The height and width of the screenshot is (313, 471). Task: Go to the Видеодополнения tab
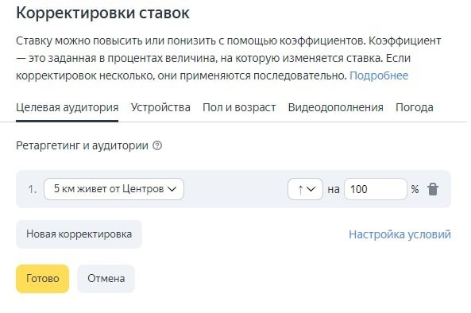click(x=335, y=107)
